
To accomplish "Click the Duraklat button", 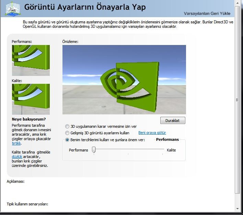I will (173, 121).
